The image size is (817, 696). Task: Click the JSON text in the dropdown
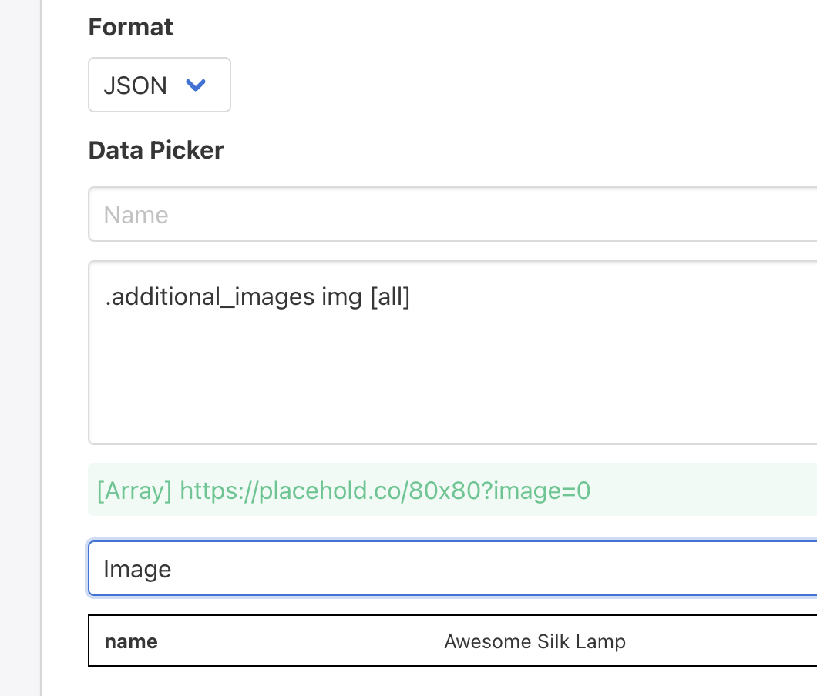coord(135,85)
